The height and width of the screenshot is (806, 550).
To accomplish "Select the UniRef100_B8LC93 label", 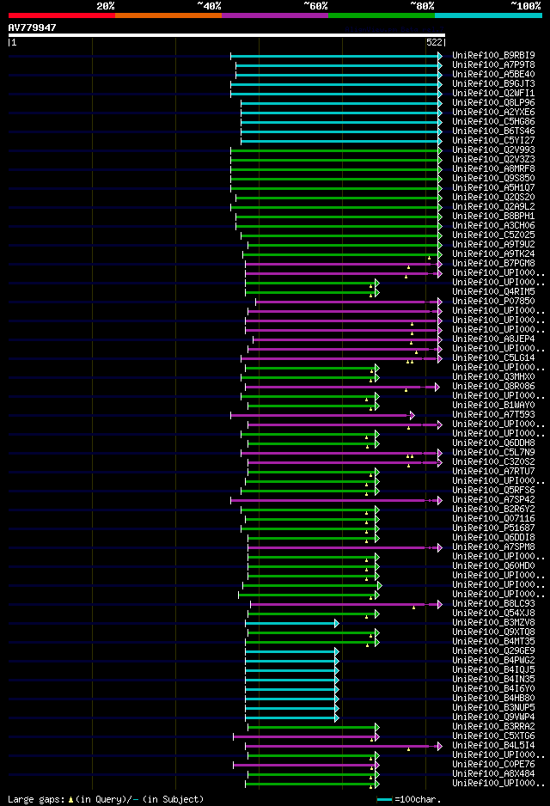I will pyautogui.click(x=493, y=604).
